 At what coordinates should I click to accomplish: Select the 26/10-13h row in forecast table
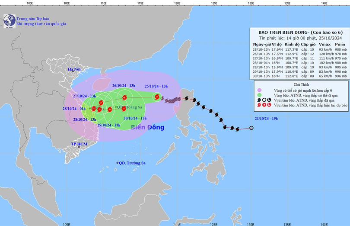pyautogui.click(x=299, y=54)
